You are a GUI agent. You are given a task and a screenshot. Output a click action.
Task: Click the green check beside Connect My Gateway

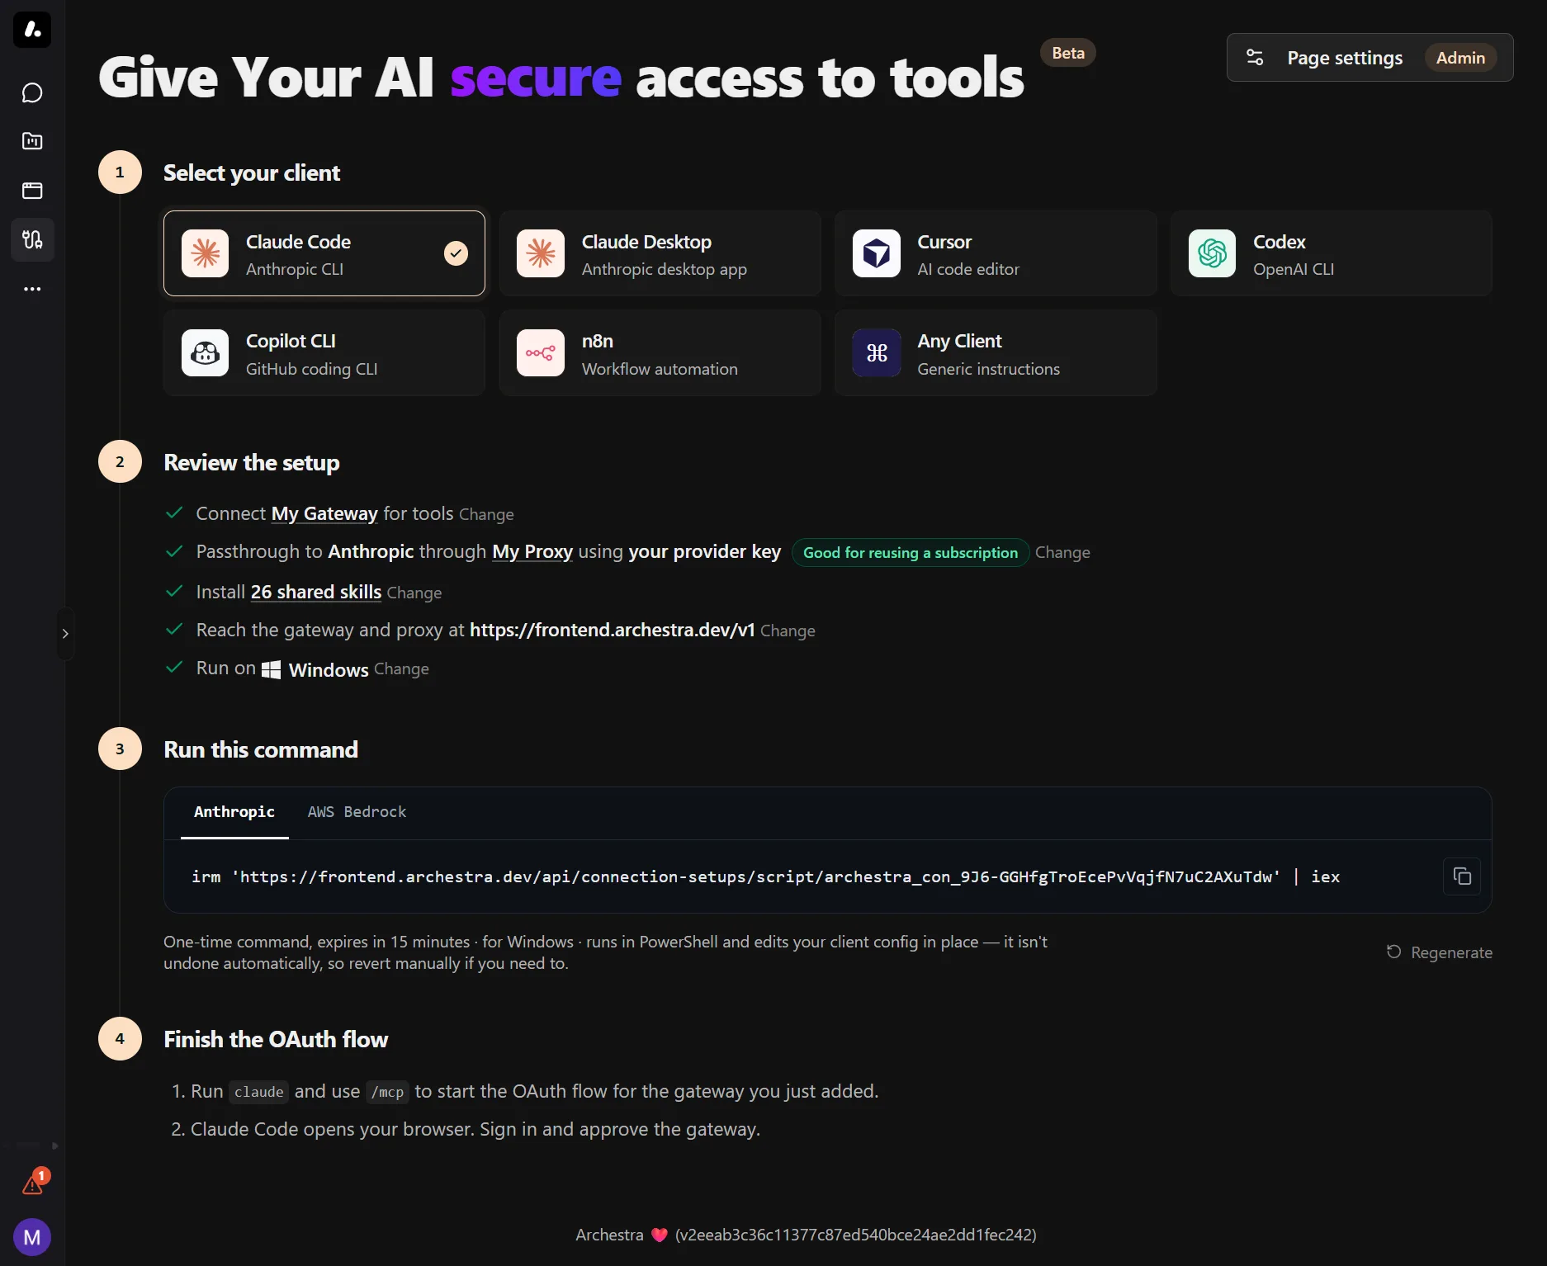[174, 513]
